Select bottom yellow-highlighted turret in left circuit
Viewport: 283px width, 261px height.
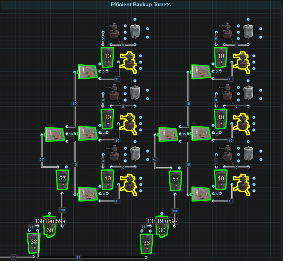click(x=129, y=185)
